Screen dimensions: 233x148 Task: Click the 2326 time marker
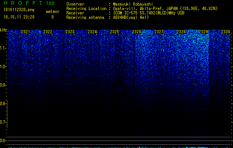pos(137,31)
